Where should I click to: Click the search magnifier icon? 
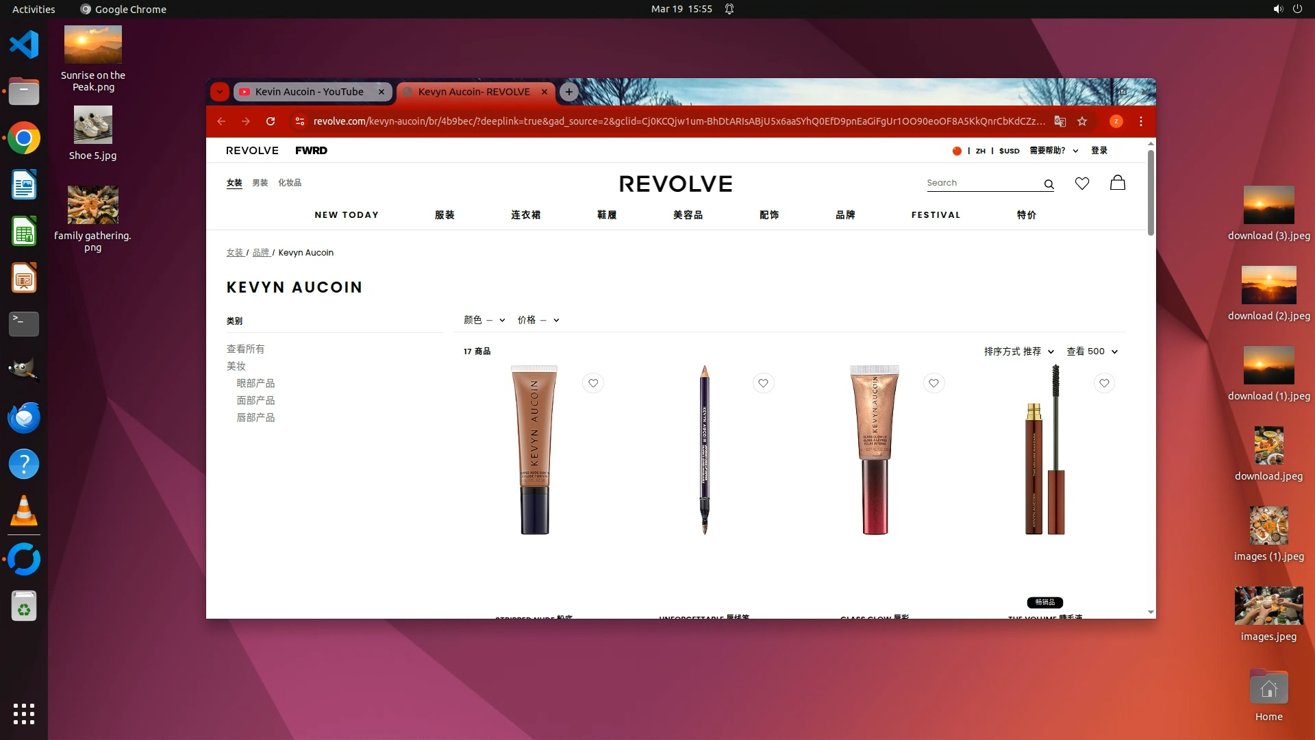click(1049, 184)
